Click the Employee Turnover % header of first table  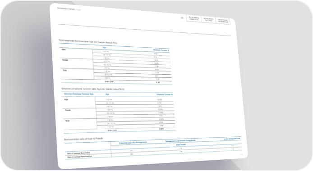point(161,50)
